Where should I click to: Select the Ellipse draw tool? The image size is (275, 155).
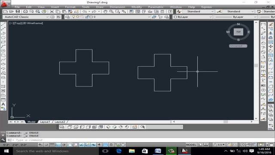[x=3, y=64]
